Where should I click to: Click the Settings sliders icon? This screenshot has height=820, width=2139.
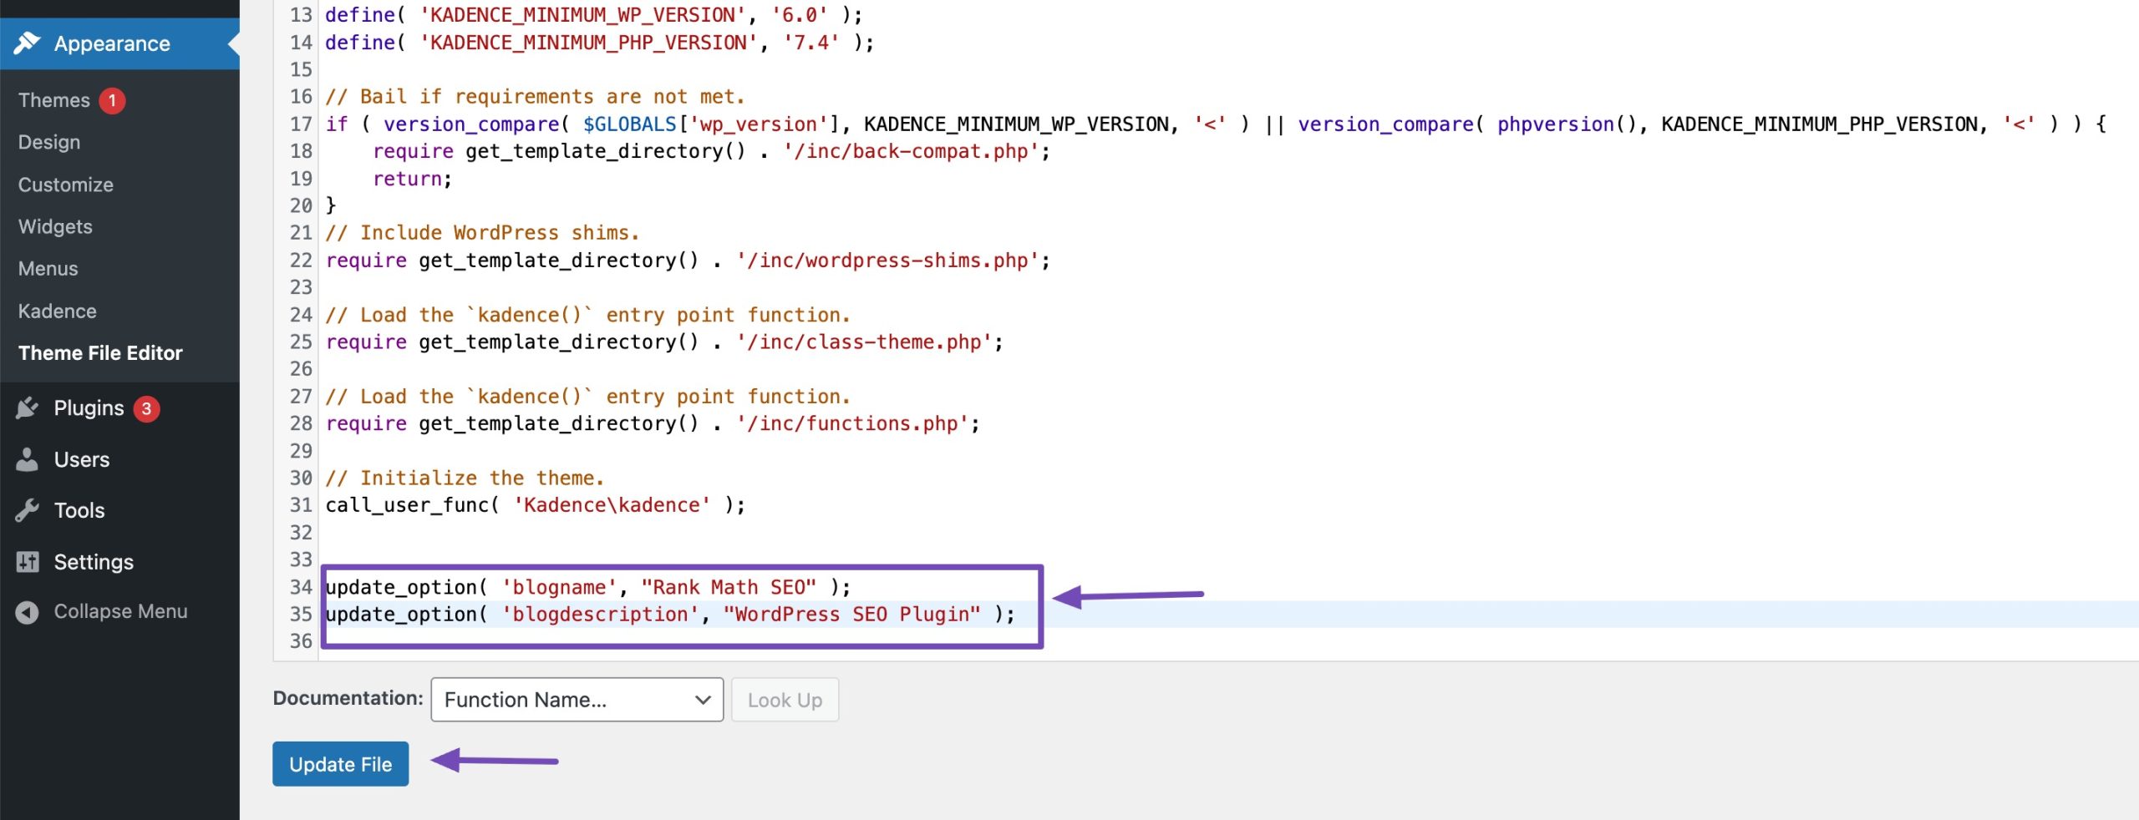28,562
